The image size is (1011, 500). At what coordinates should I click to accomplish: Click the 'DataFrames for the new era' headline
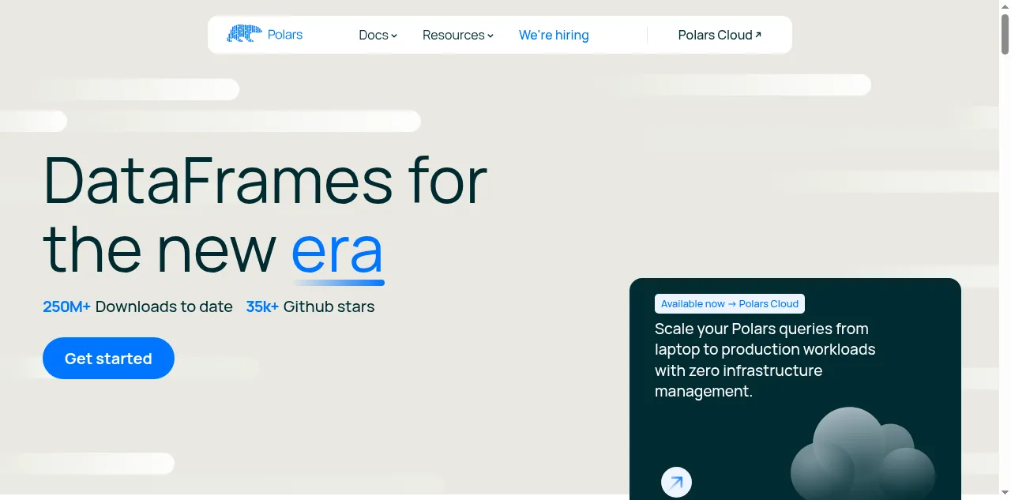tap(265, 215)
